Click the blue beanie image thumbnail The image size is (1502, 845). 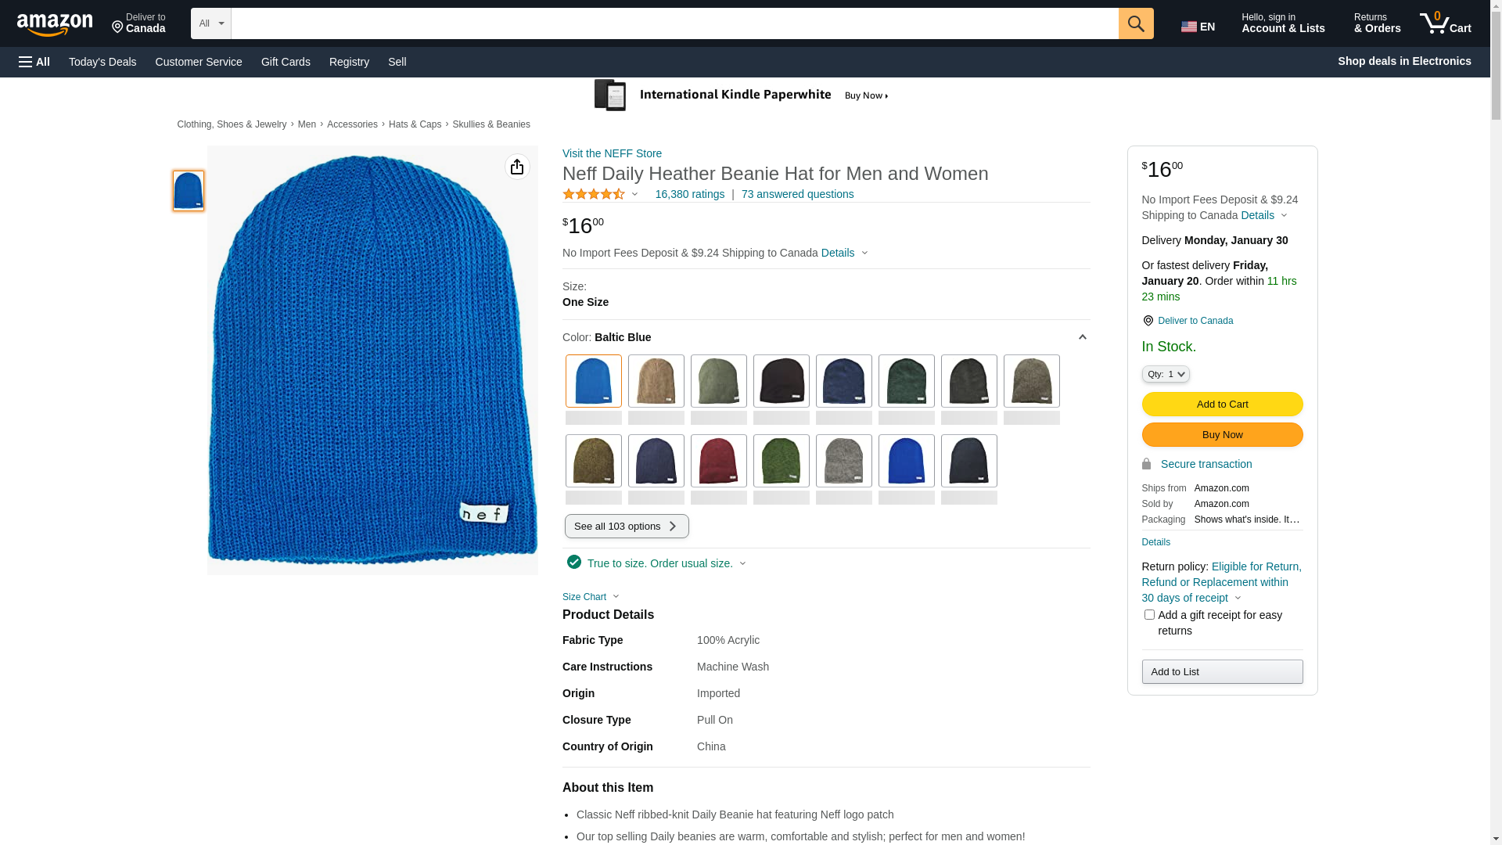coord(188,191)
